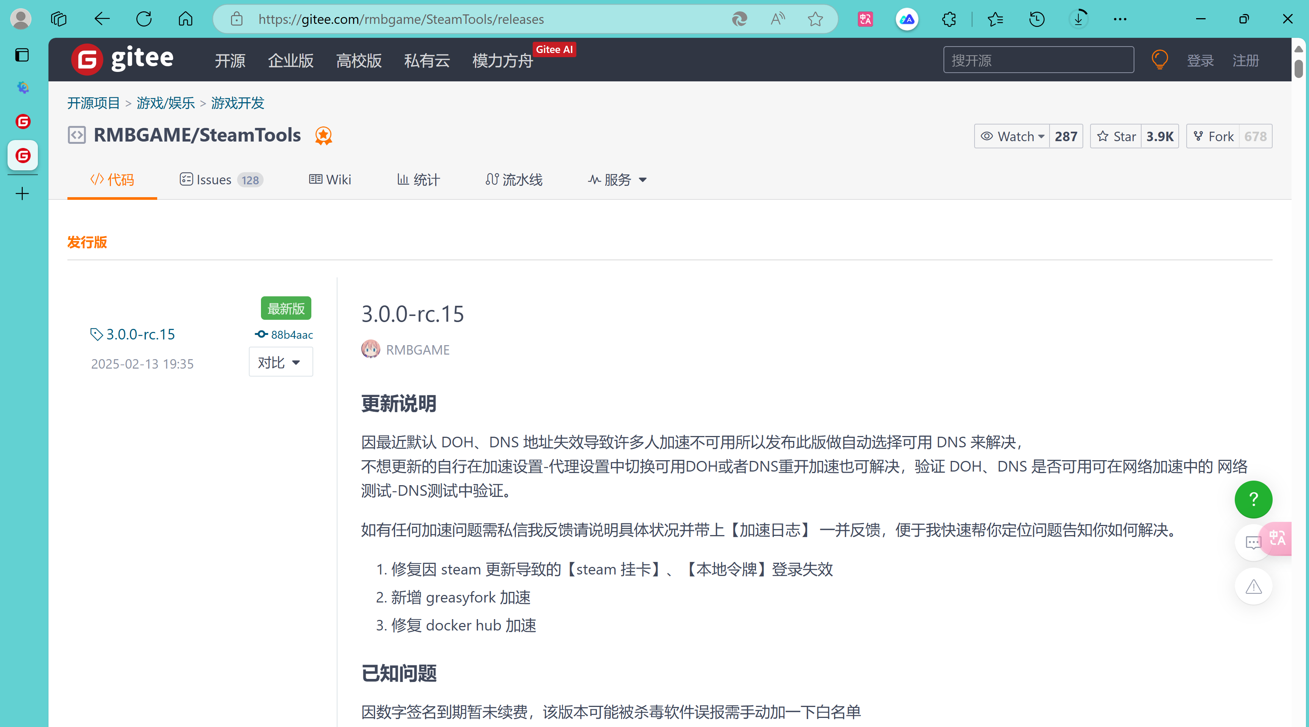Open the Workspaces icon in browser toolbar
Image resolution: width=1309 pixels, height=727 pixels.
[x=59, y=19]
